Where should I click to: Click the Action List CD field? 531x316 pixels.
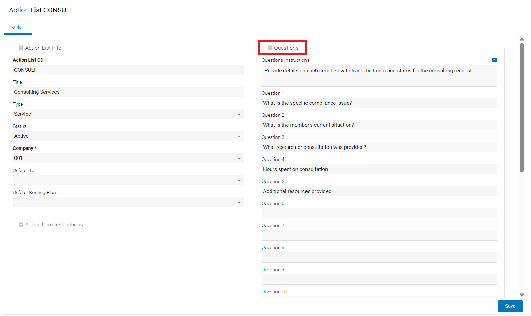(129, 70)
